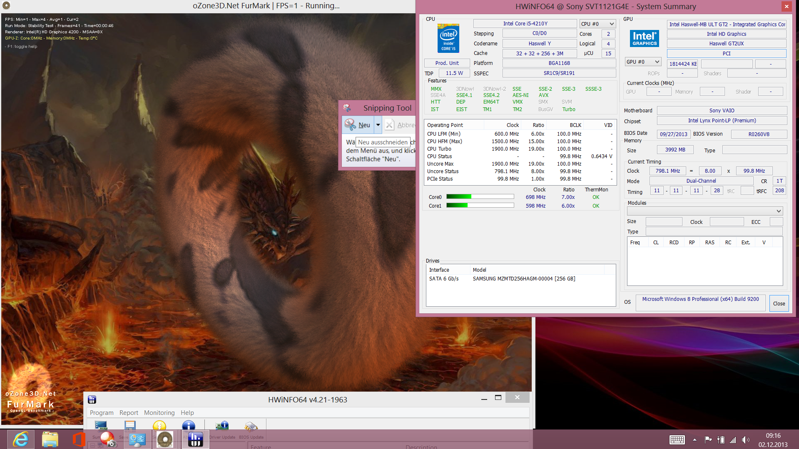Open File Explorer from the taskbar
Screen dimensions: 799x449
(50, 439)
